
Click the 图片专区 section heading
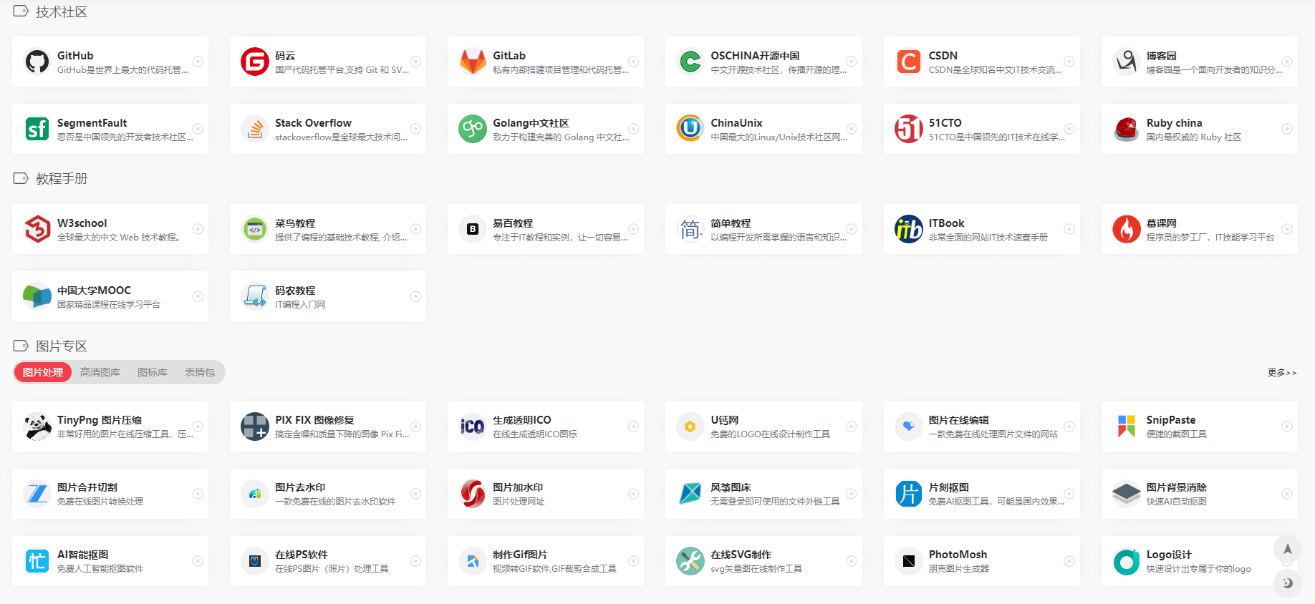pyautogui.click(x=62, y=346)
